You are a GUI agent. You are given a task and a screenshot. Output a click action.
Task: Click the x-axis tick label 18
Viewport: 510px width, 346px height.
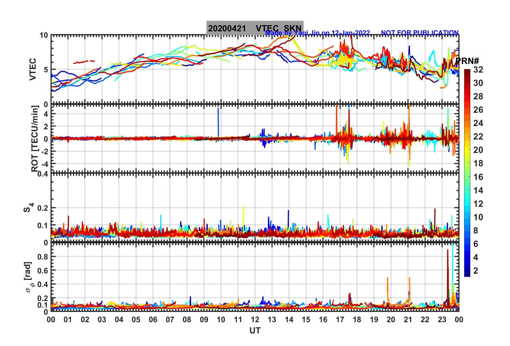[x=357, y=319]
